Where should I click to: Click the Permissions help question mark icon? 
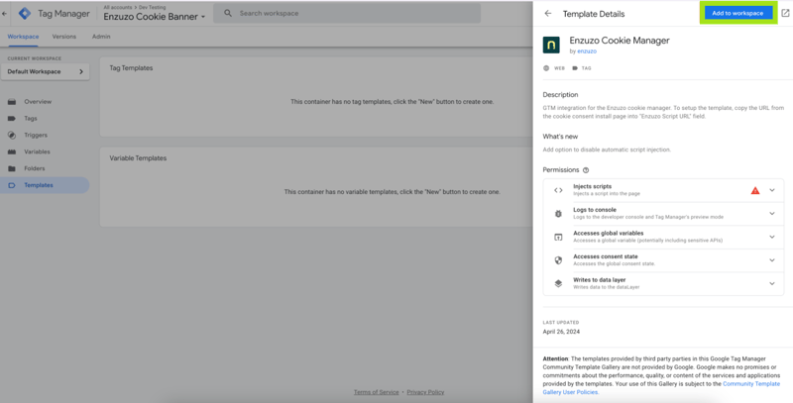[586, 170]
